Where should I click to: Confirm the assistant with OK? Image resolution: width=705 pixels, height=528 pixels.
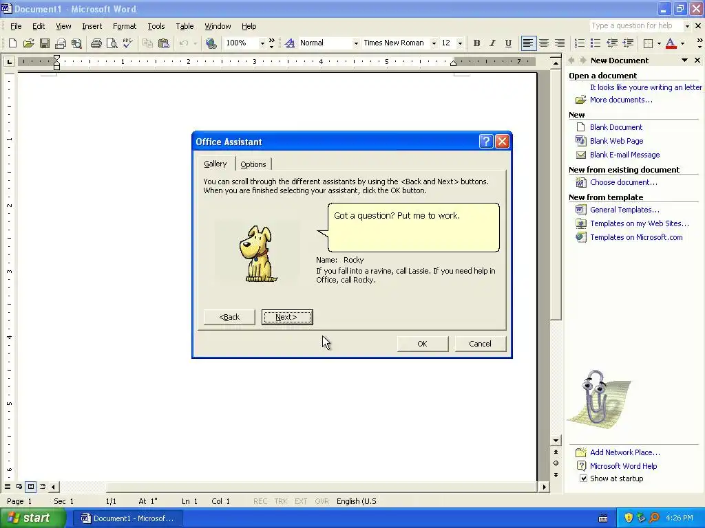point(422,344)
